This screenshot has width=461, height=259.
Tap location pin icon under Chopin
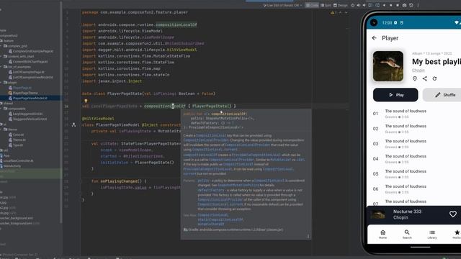tap(415, 78)
